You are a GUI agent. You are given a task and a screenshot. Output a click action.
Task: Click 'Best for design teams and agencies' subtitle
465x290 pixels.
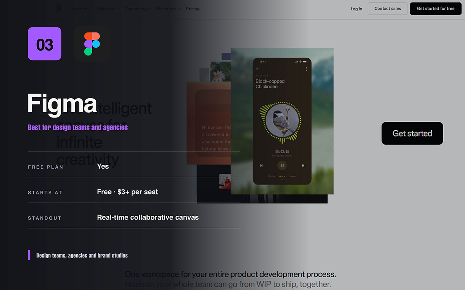click(78, 127)
